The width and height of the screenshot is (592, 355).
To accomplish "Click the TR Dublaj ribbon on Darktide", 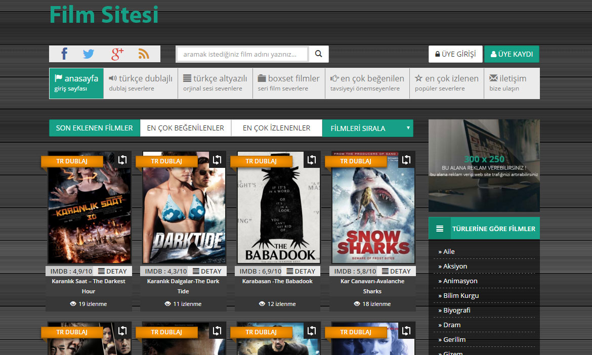I will tap(166, 161).
